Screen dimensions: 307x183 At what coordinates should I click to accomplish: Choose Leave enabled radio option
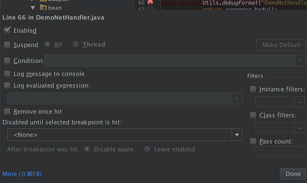tap(147, 149)
